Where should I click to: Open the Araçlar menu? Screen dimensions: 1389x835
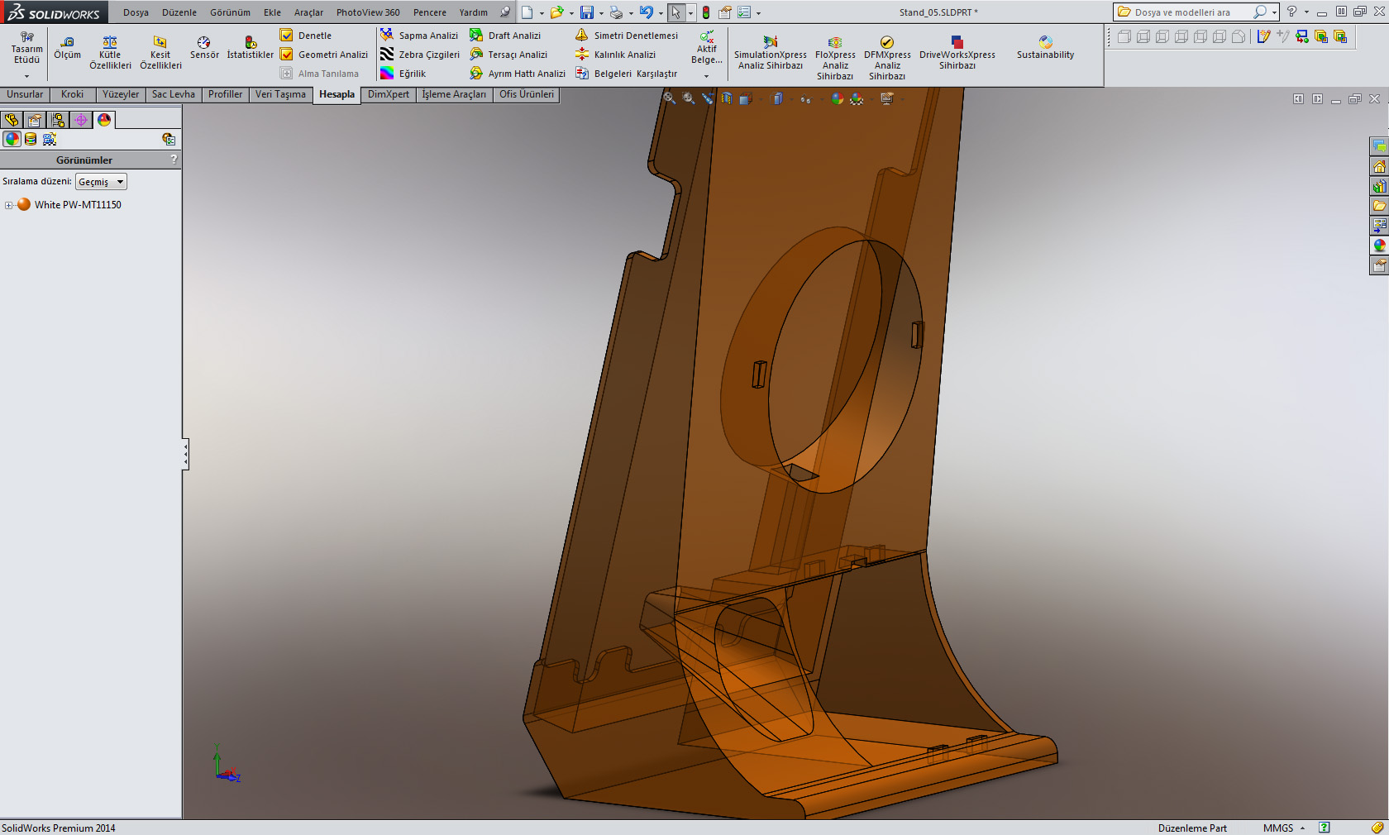308,12
